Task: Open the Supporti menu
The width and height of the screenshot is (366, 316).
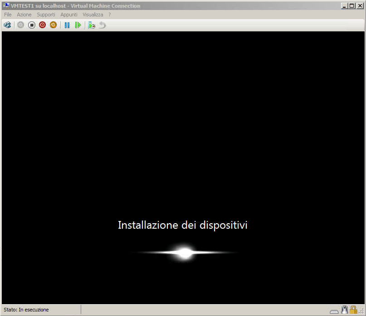Action: (46, 15)
